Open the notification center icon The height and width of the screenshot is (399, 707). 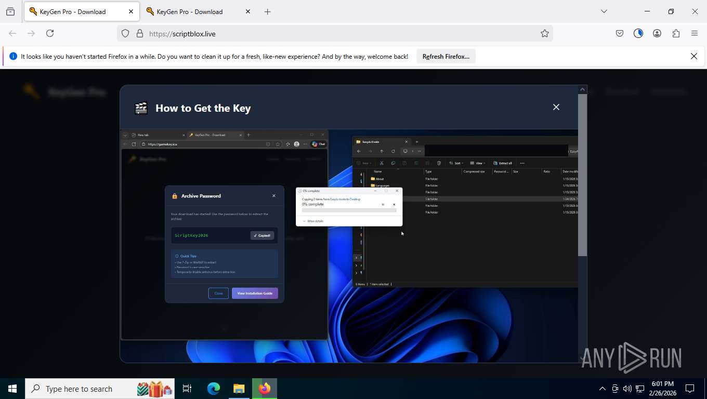[x=690, y=389]
